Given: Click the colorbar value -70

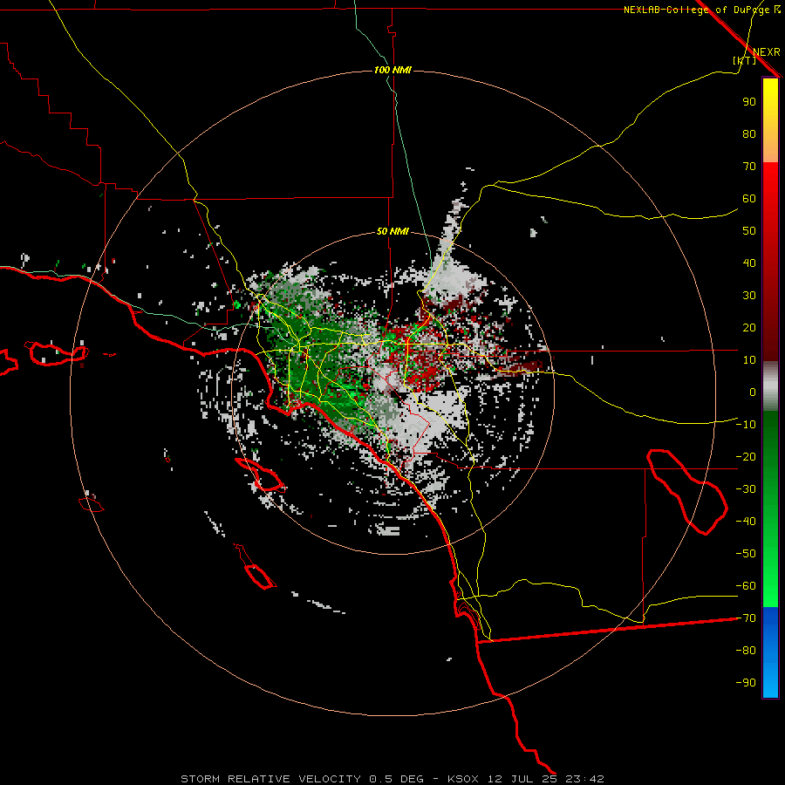Looking at the screenshot, I should 746,618.
